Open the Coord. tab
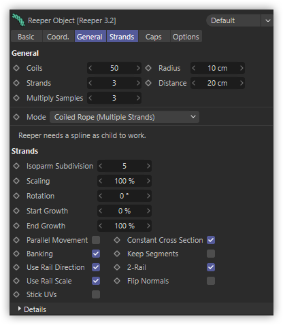283x325 pixels. click(x=58, y=37)
